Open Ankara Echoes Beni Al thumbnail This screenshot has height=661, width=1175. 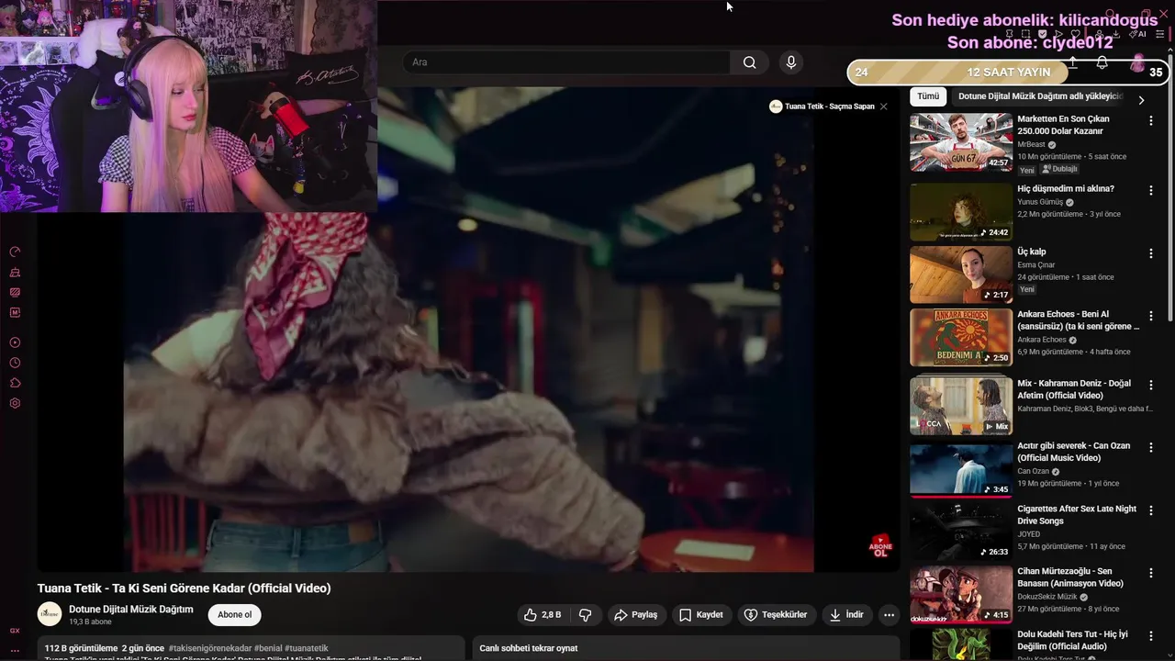(961, 337)
